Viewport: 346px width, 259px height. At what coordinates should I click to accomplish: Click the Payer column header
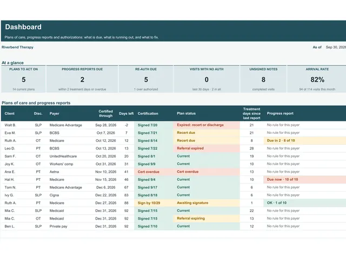(54, 113)
